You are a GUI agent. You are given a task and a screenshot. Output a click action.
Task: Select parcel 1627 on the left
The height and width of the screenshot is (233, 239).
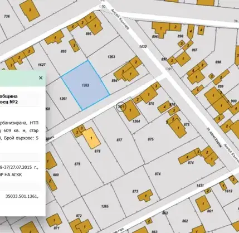pos(42,65)
